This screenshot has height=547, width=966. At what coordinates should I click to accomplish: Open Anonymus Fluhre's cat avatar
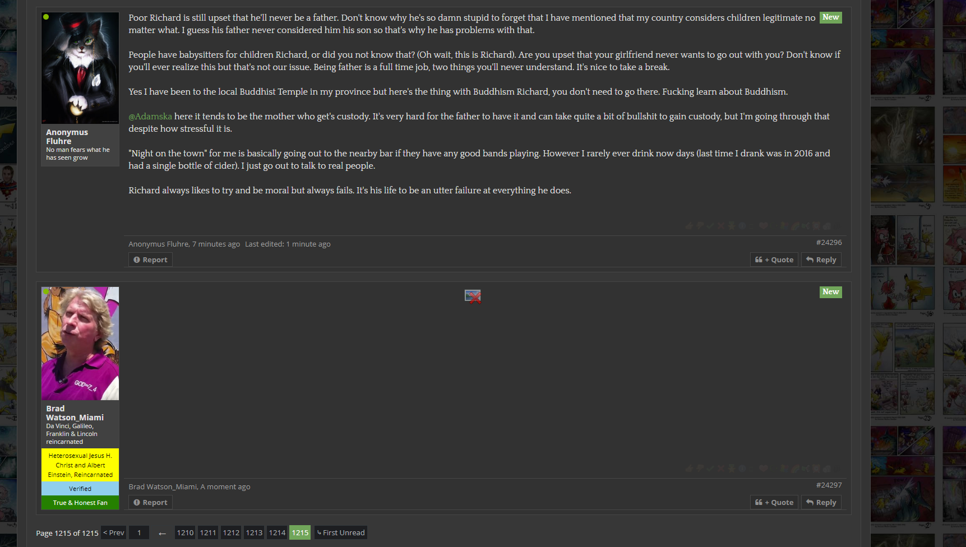pos(80,68)
